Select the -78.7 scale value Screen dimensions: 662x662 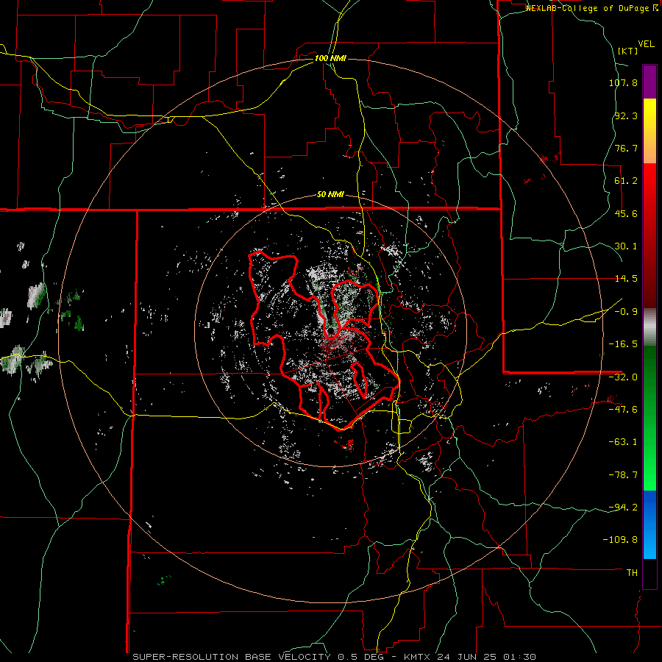[623, 475]
